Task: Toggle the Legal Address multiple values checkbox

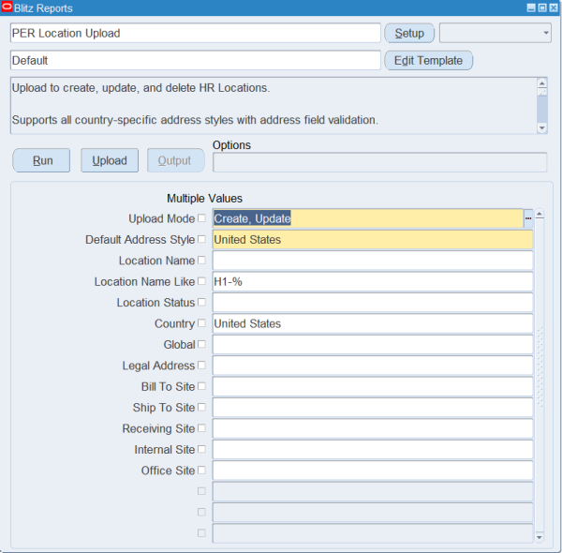Action: click(201, 366)
